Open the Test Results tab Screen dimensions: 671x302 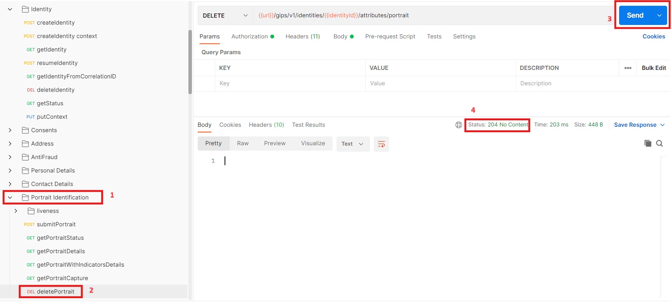coord(308,125)
